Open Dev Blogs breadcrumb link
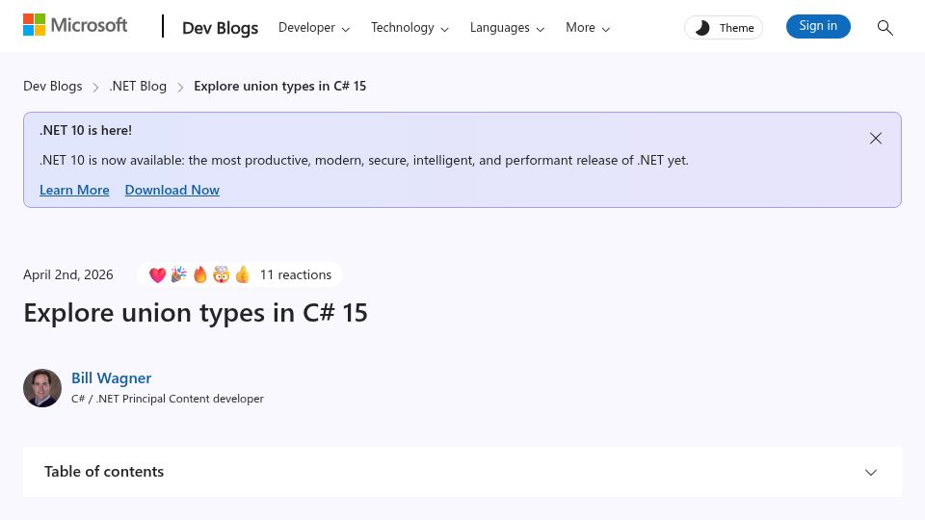The height and width of the screenshot is (520, 925). pyautogui.click(x=52, y=86)
